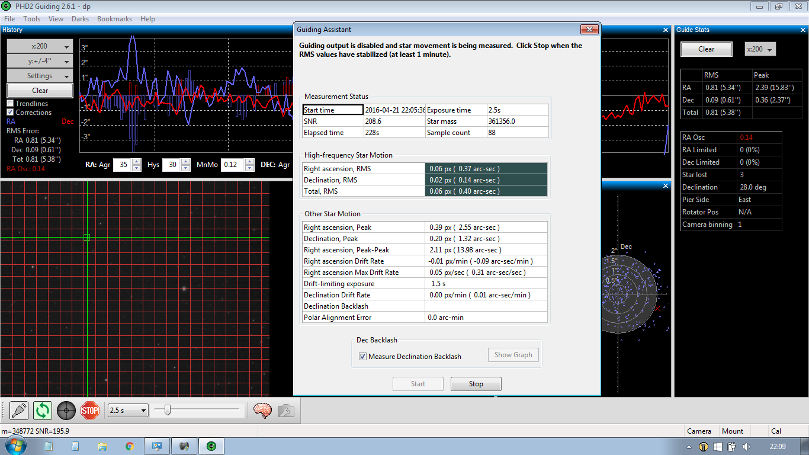Open the History Settings dropdown
This screenshot has height=455, width=809.
click(x=40, y=76)
